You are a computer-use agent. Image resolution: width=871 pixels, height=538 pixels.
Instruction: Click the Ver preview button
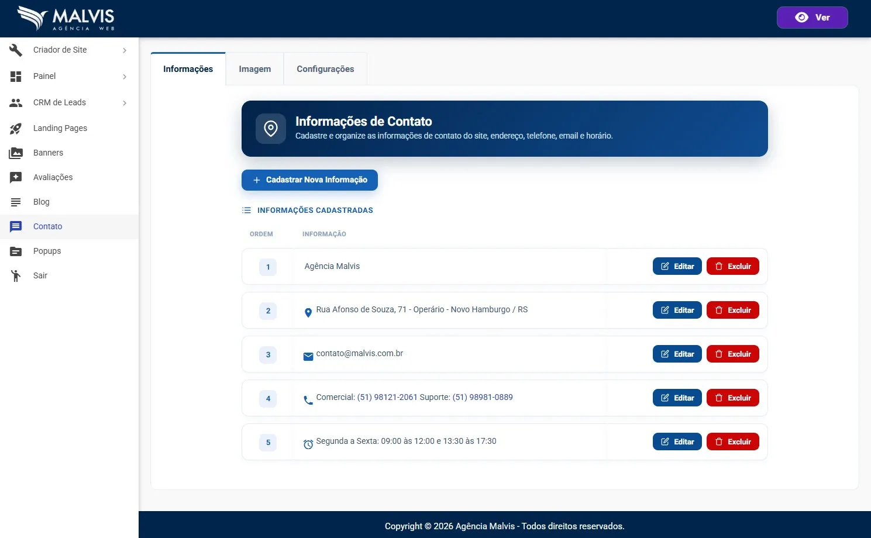coord(812,18)
